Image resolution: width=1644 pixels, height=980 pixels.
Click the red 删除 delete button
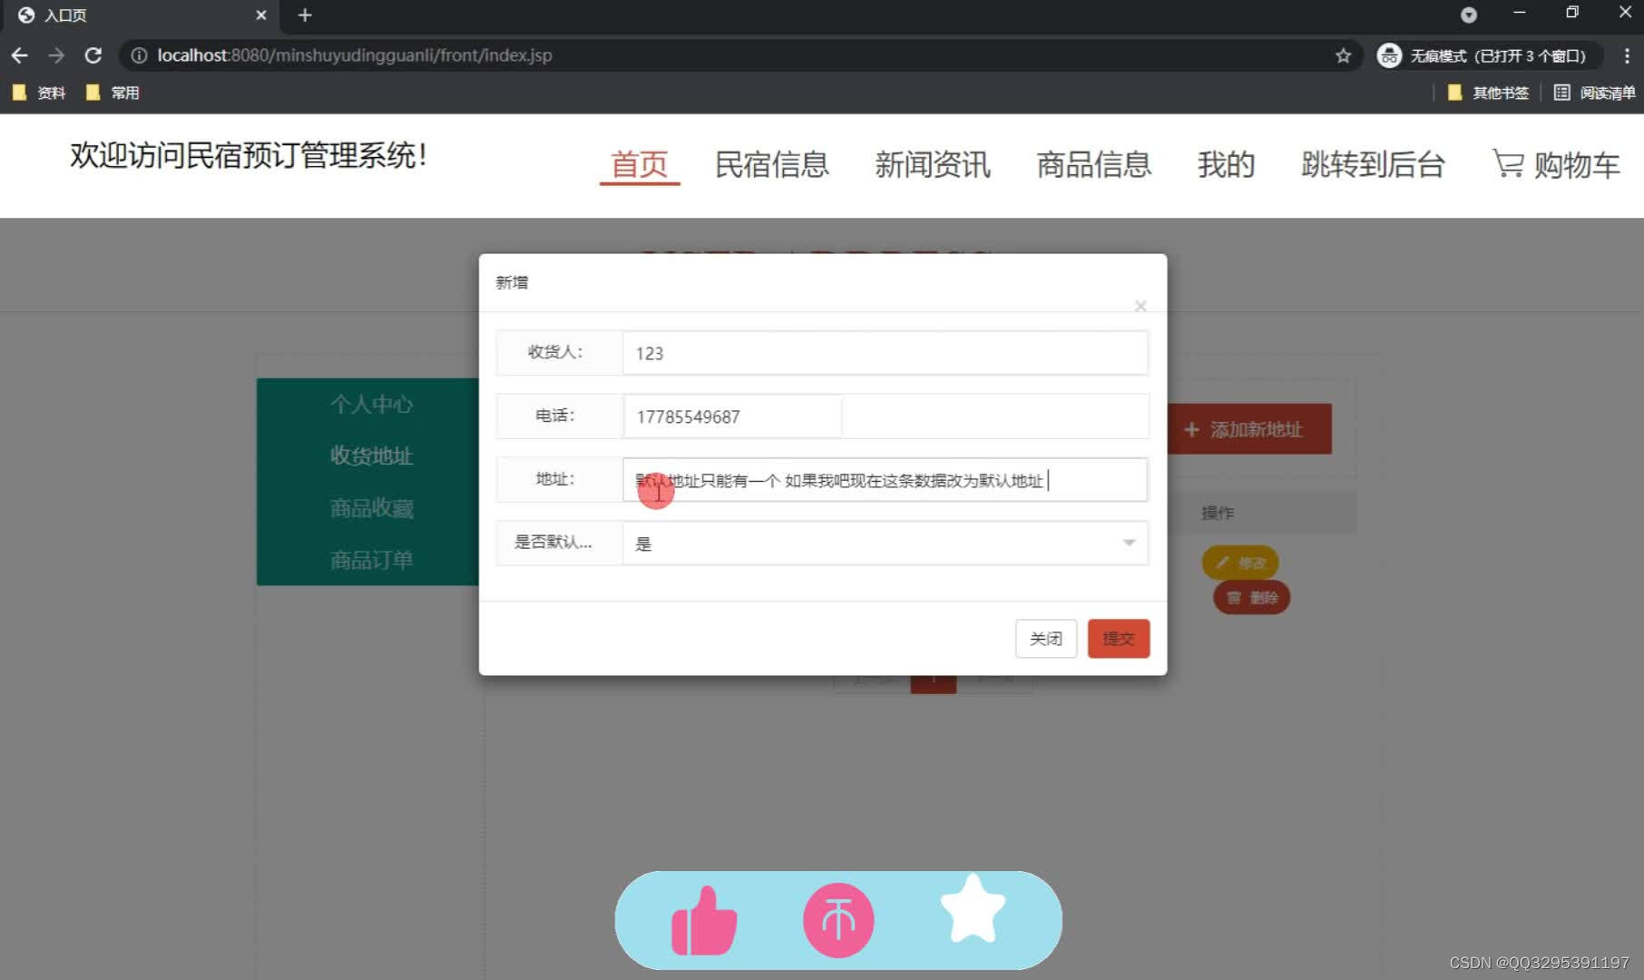1252,597
